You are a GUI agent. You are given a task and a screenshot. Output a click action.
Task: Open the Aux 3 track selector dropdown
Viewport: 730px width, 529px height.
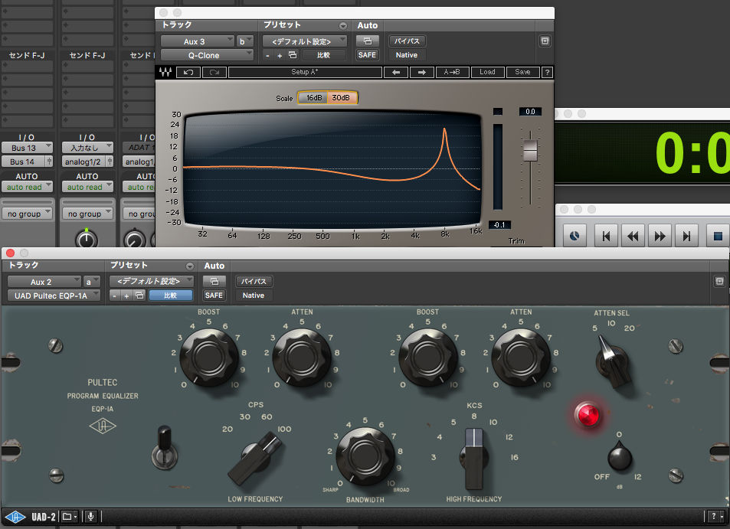(198, 41)
